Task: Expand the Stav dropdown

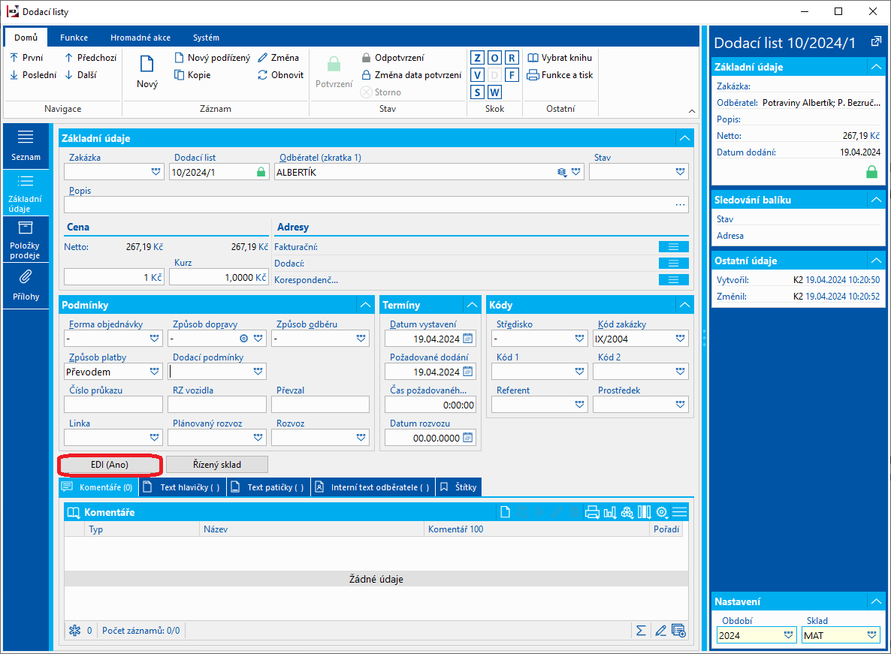Action: 680,171
